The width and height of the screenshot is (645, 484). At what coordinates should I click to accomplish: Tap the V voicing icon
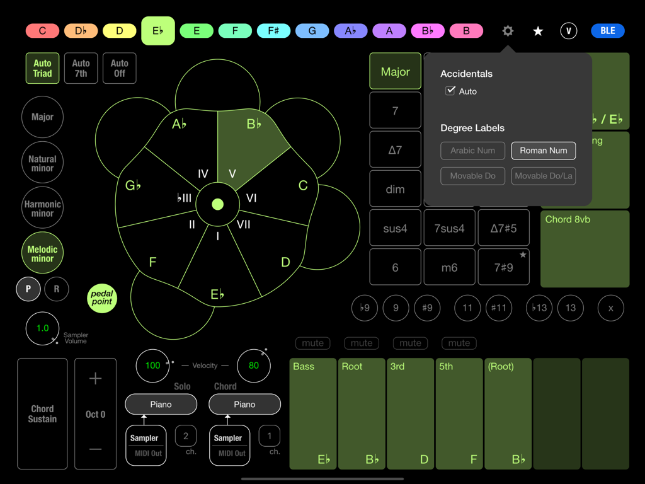tap(568, 30)
